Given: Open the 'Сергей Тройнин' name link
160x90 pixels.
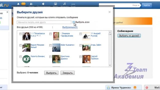Looking at the screenshot, I should (94, 57).
